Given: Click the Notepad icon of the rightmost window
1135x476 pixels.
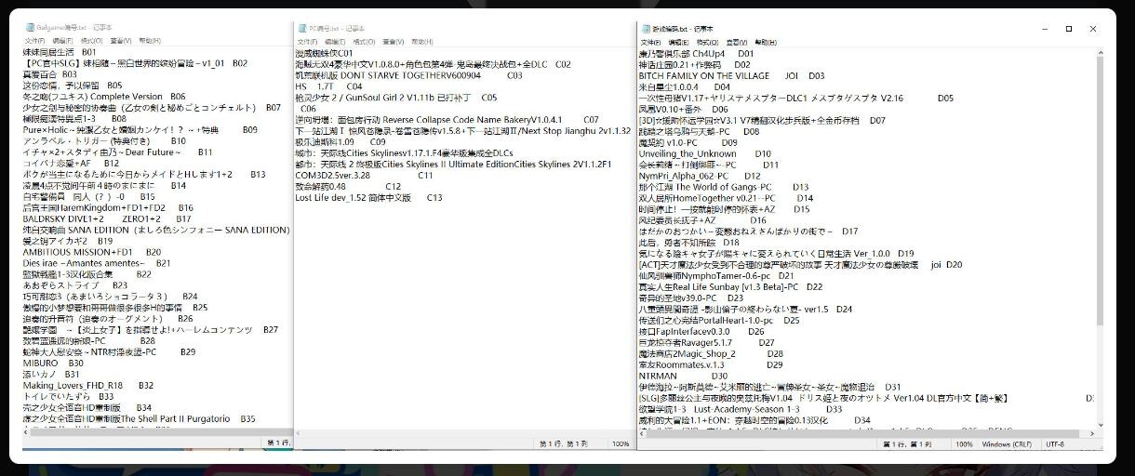Looking at the screenshot, I should [x=646, y=29].
